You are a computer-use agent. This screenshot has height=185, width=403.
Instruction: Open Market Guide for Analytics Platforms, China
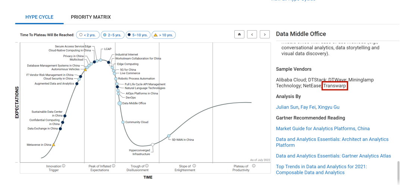(323, 129)
